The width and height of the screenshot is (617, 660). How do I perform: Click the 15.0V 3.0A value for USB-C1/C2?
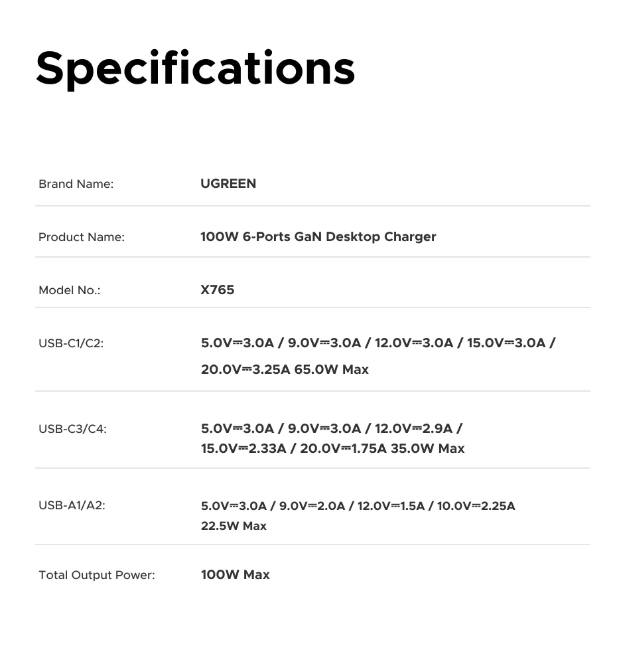click(x=506, y=343)
